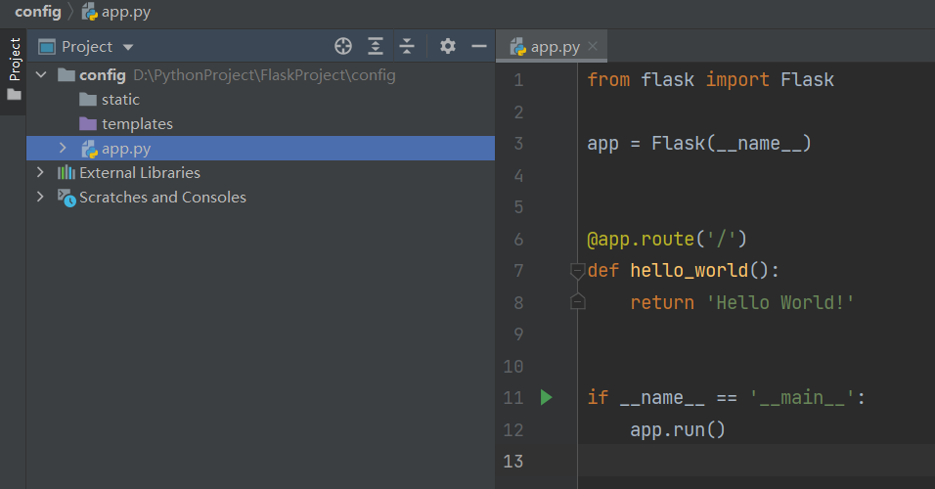This screenshot has width=935, height=489.
Task: Click the Expand All icon in Project panel
Action: (375, 46)
